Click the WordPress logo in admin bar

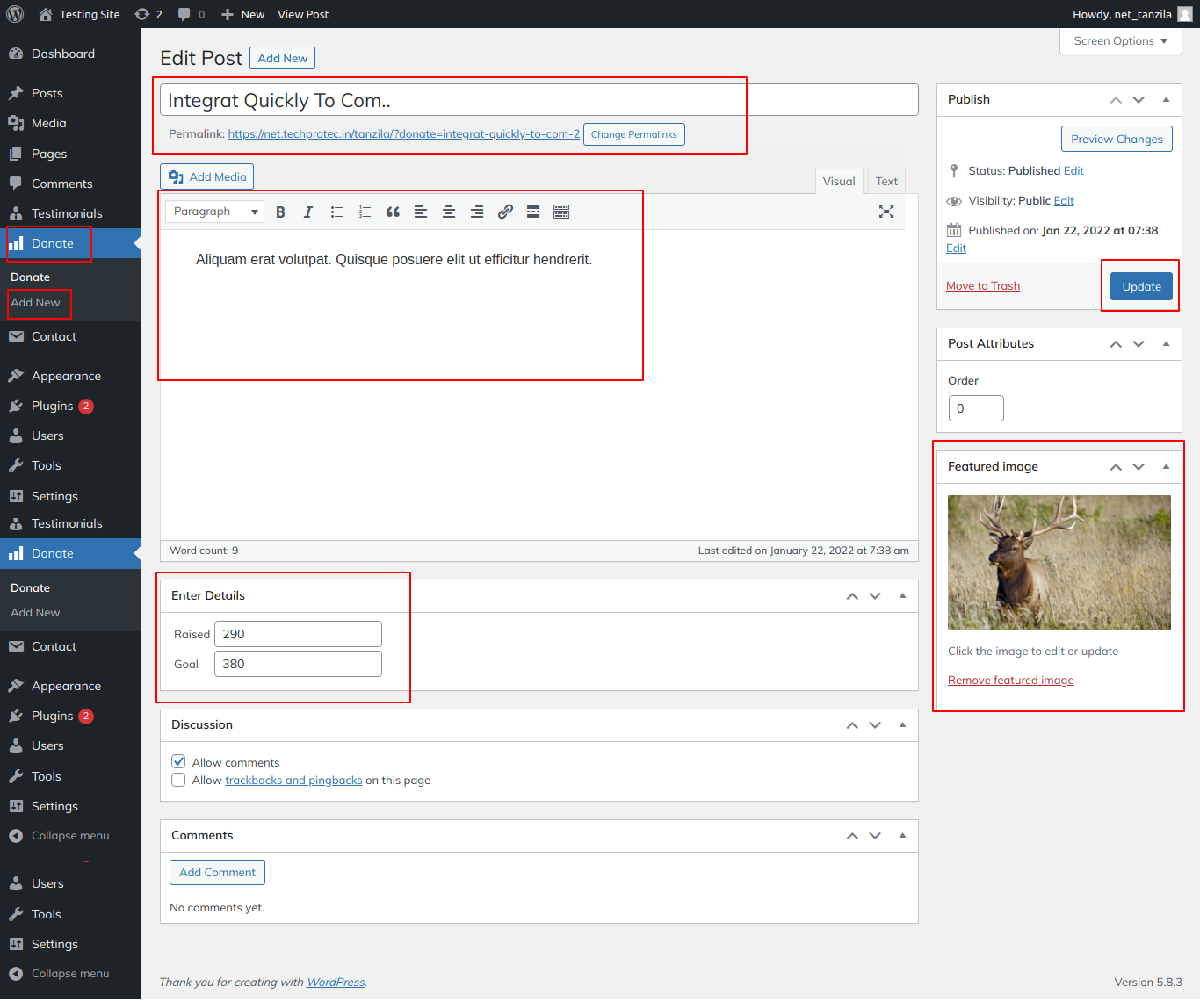pos(15,14)
